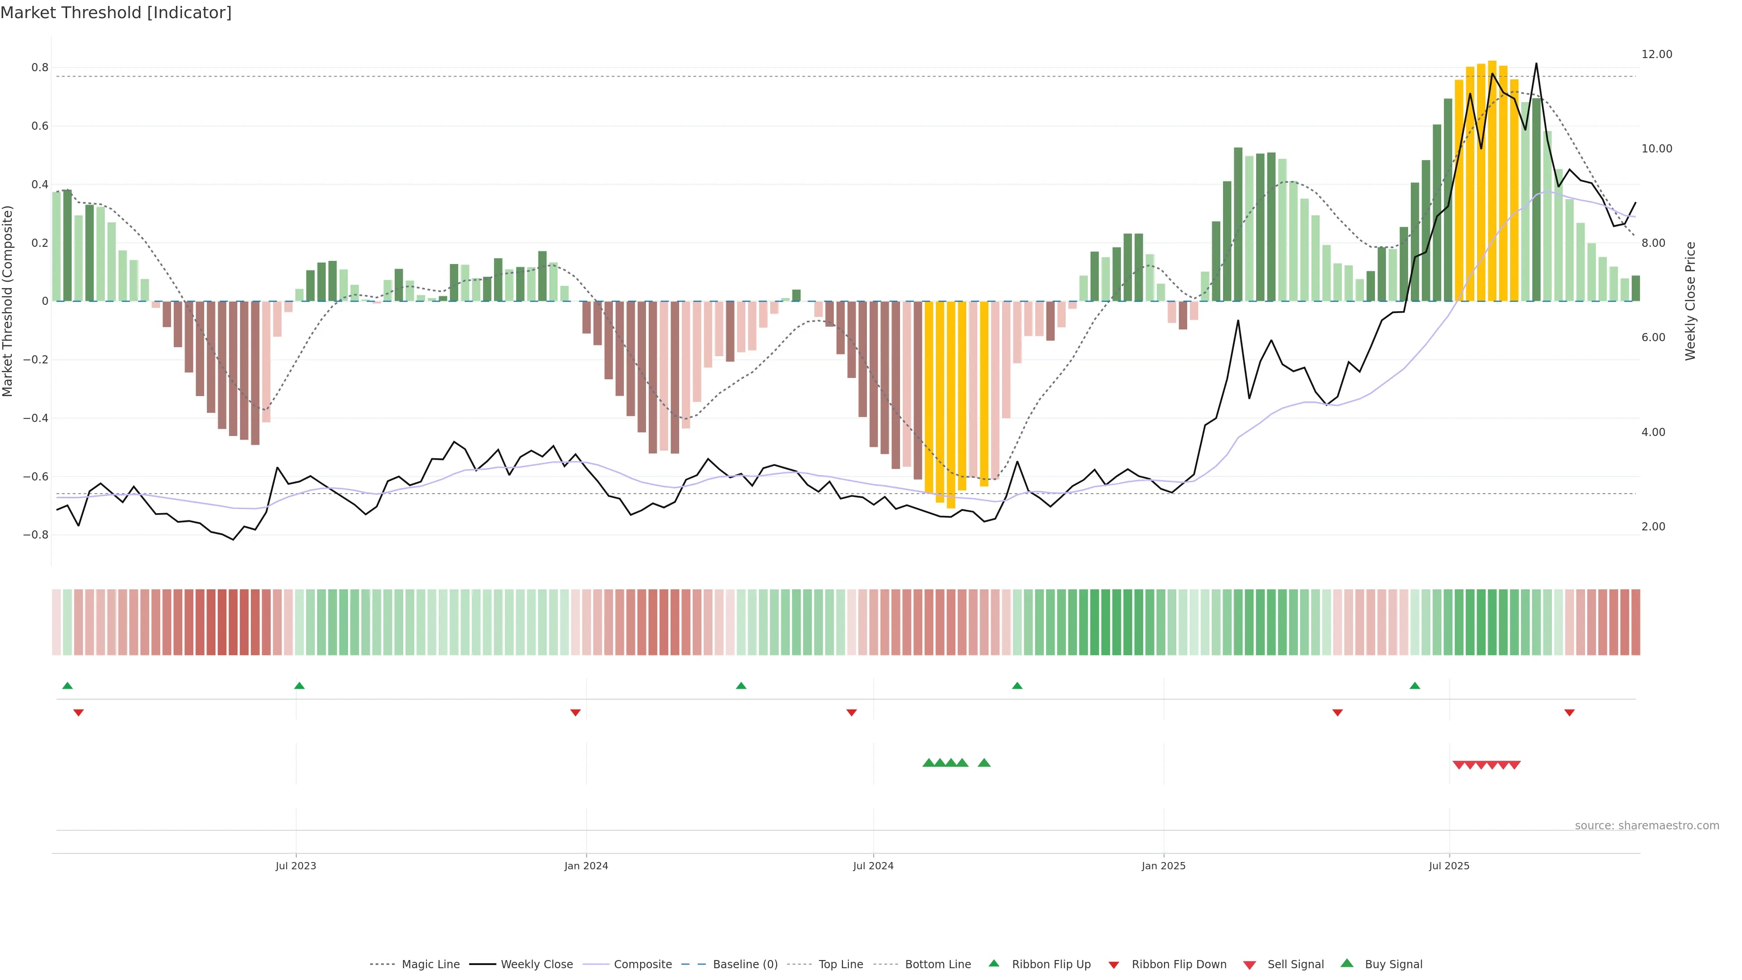Toggle Composite legend entry
Viewport: 1742px width, 980px height.
coord(642,965)
